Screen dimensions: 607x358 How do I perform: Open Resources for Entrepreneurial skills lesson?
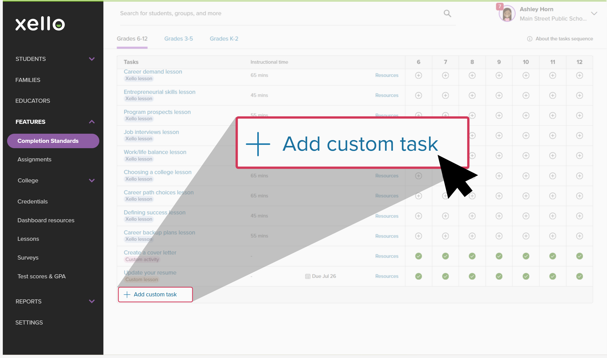pos(387,95)
